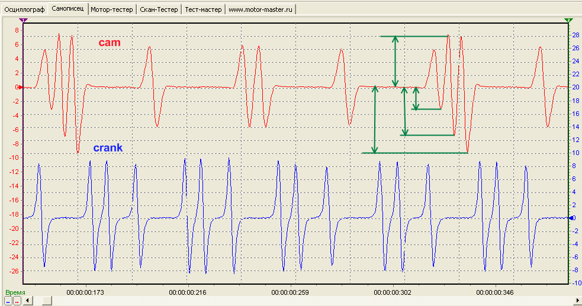Click the 00:00:00:259 time label
The height and width of the screenshot is (306, 582).
290,292
